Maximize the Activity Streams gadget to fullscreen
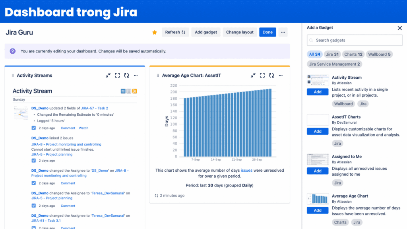This screenshot has height=229, width=407. click(x=117, y=76)
